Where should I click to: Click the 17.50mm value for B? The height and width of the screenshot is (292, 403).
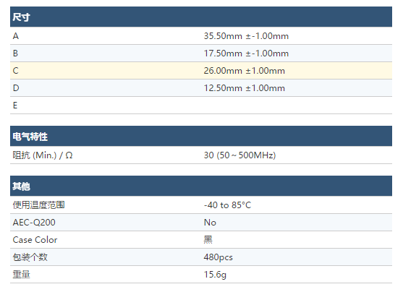246,53
